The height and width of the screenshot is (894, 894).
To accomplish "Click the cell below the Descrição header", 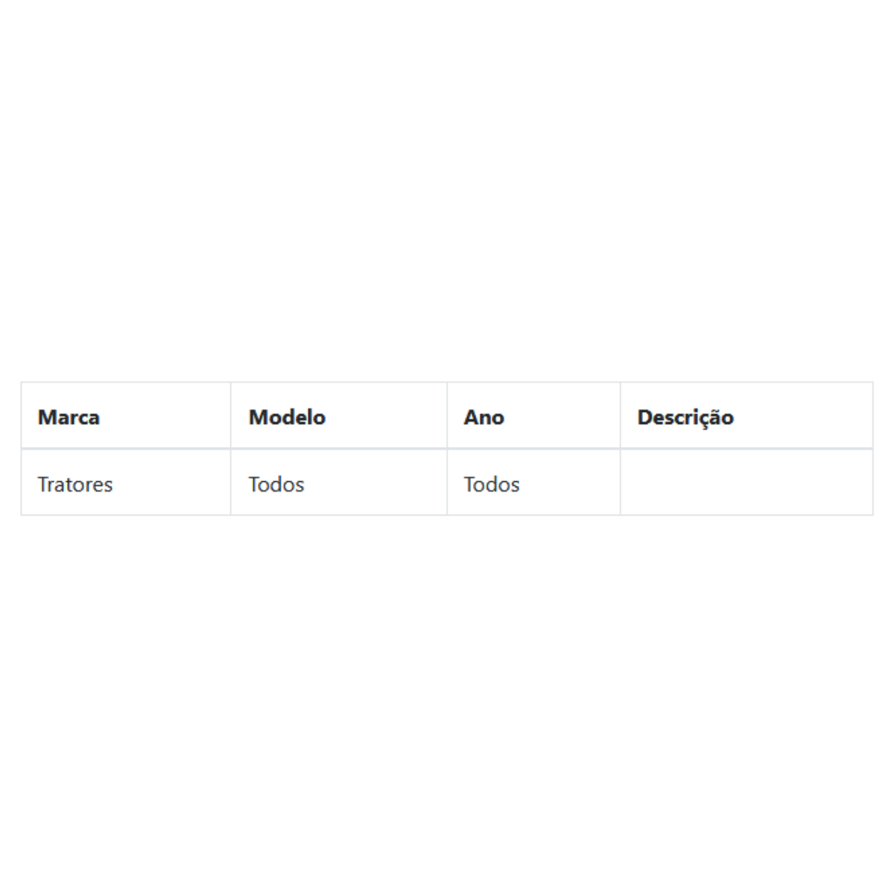I will point(746,482).
